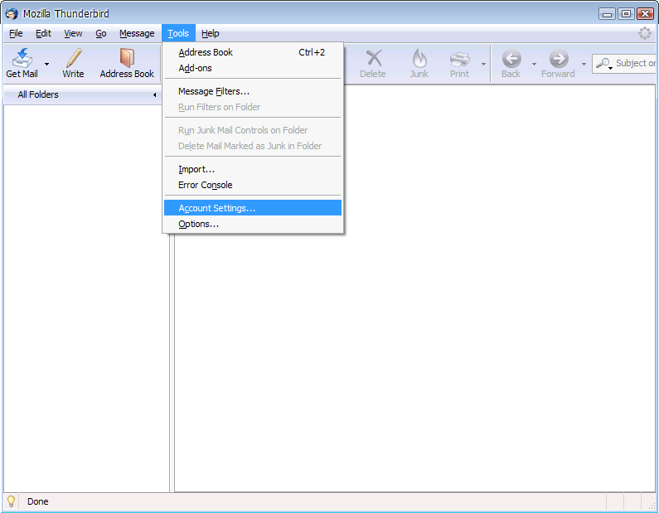Screen dimensions: 659x513
Task: Click the Get Mail toolbar icon
Action: [x=22, y=59]
